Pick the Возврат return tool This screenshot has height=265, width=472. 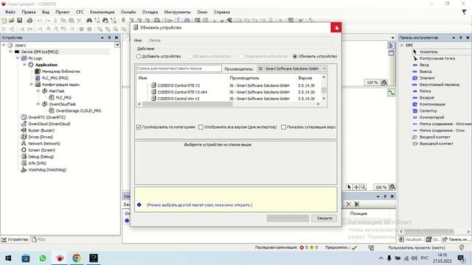(426, 98)
